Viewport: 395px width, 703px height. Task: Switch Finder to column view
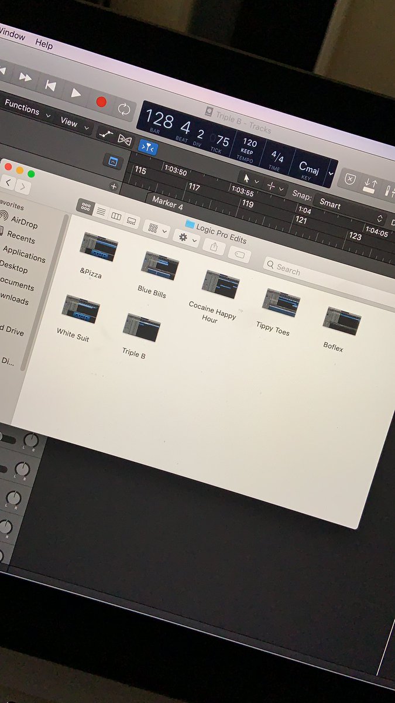[116, 216]
